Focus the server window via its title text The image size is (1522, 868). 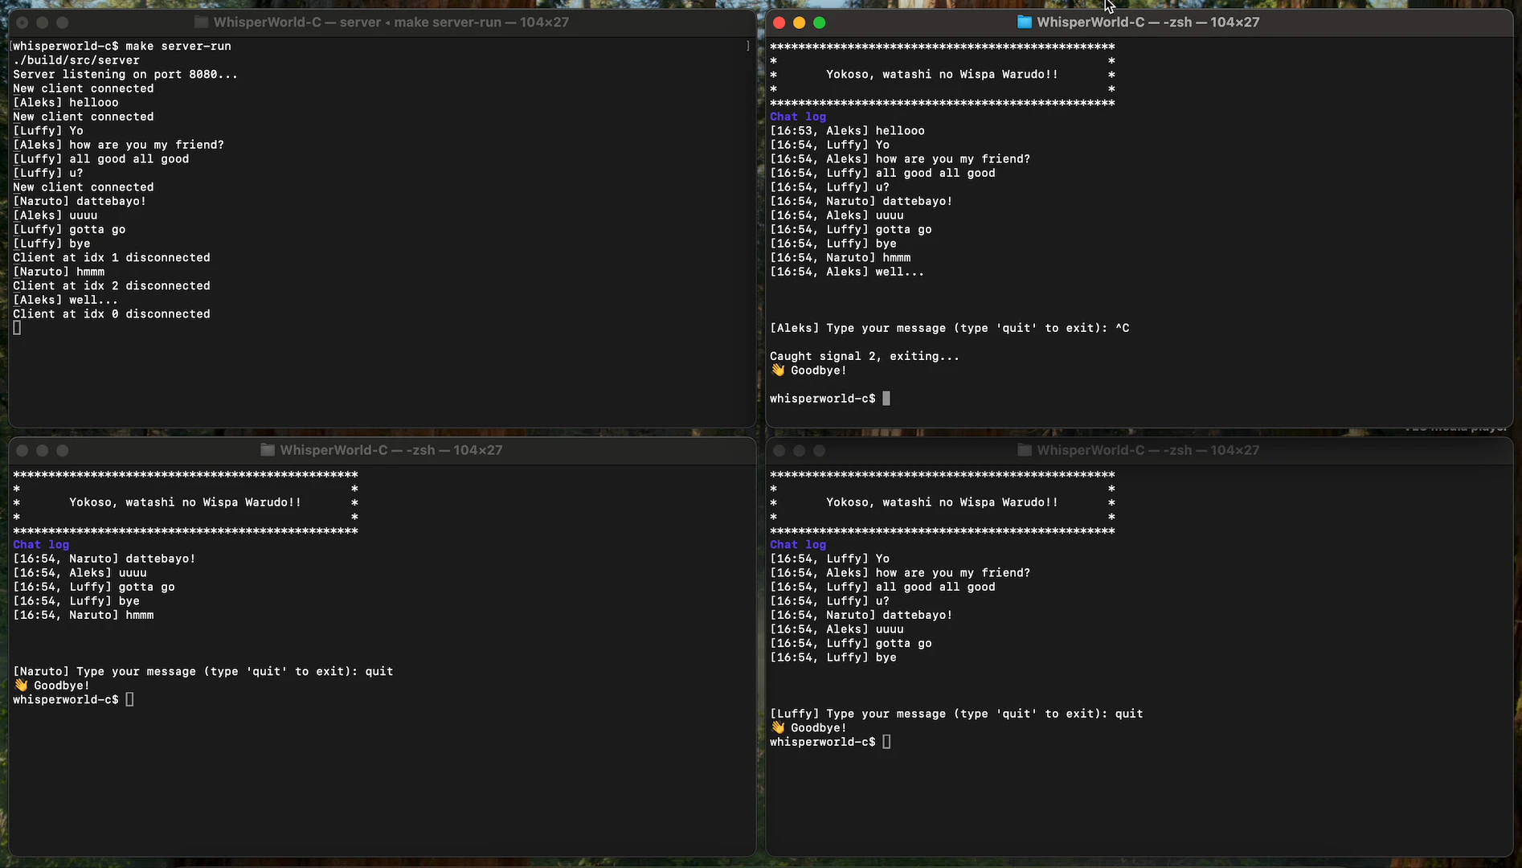391,23
